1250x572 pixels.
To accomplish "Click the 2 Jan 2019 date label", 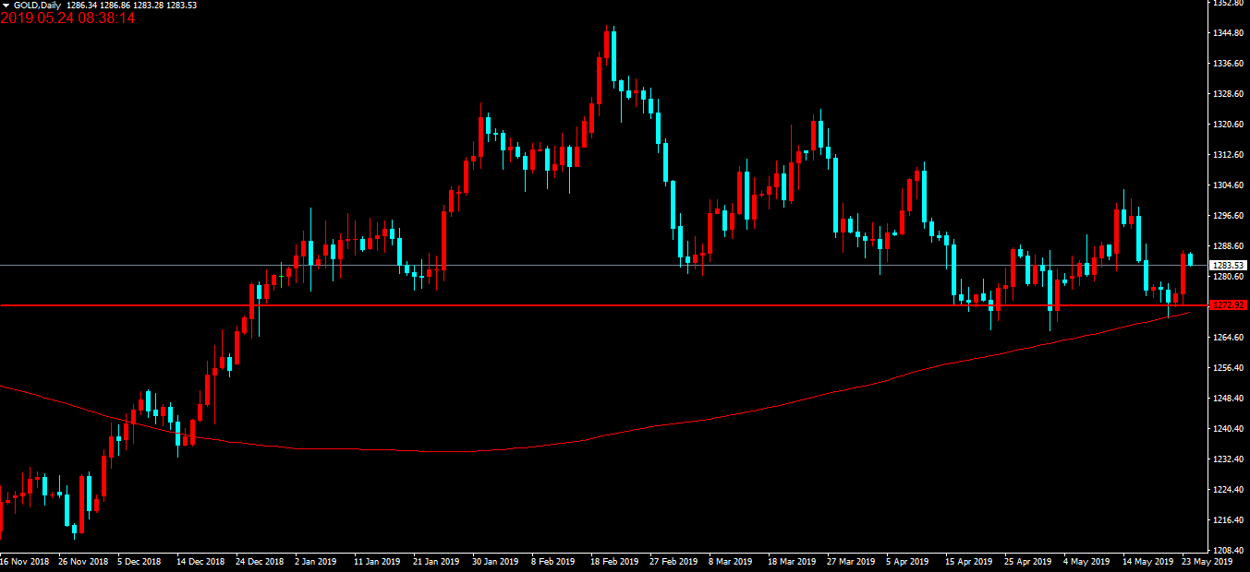I will coord(314,561).
